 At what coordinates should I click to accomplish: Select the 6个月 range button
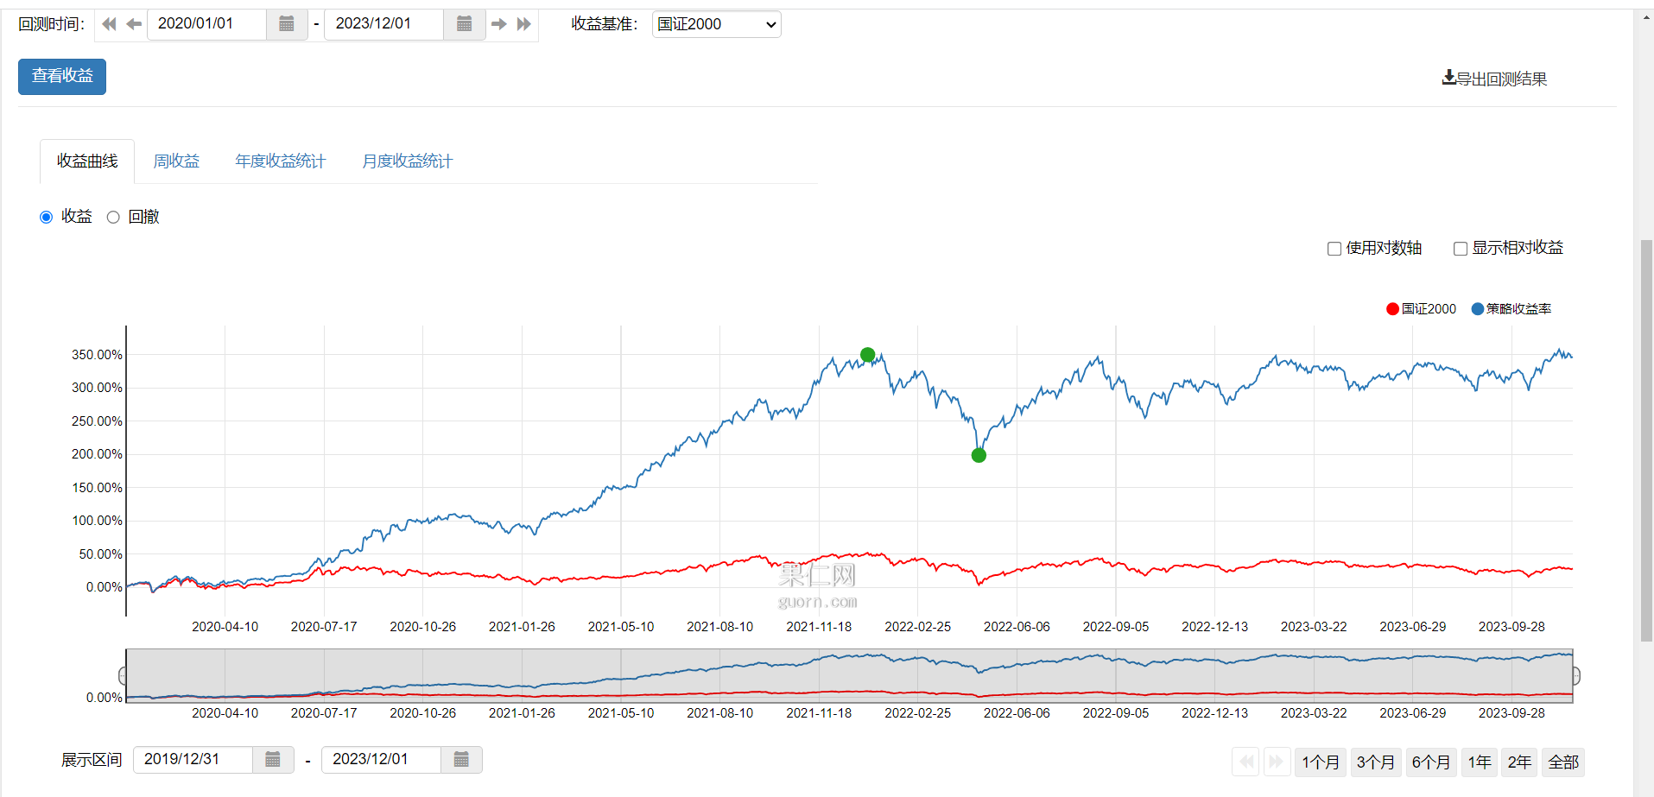coord(1430,762)
